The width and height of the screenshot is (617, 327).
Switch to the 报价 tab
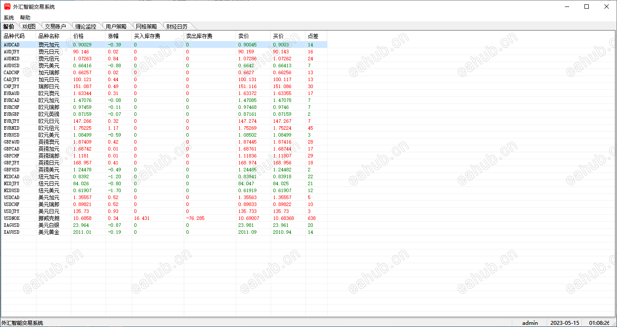pos(9,26)
